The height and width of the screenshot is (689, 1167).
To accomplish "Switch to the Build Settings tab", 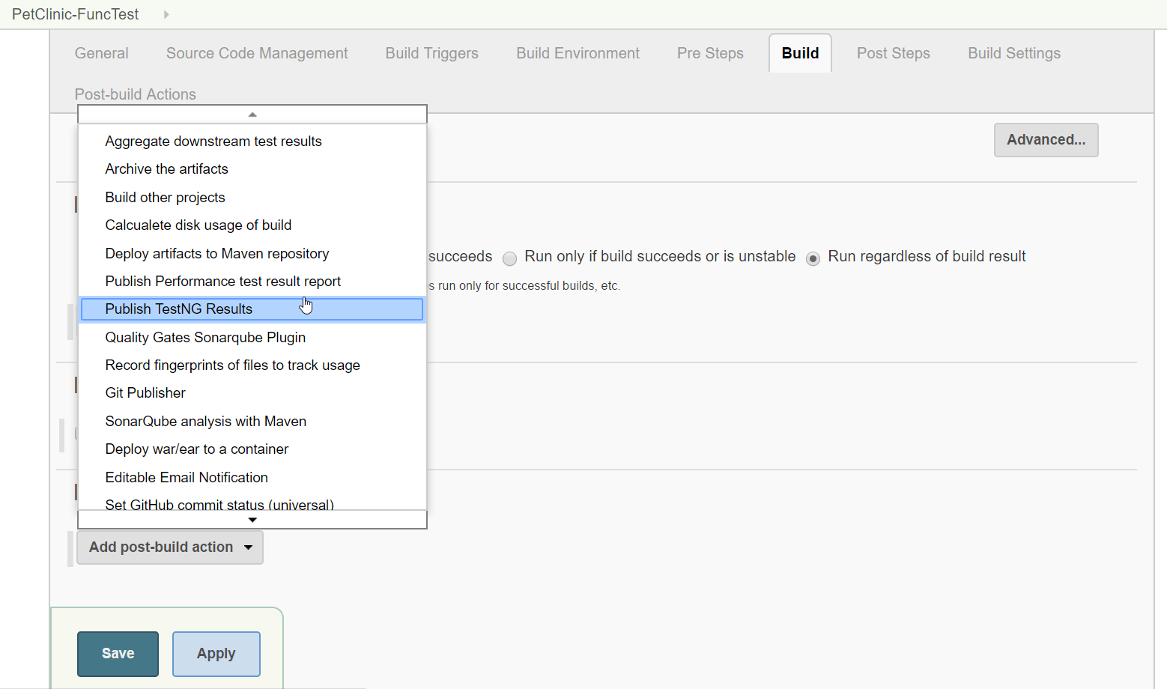I will [1014, 53].
